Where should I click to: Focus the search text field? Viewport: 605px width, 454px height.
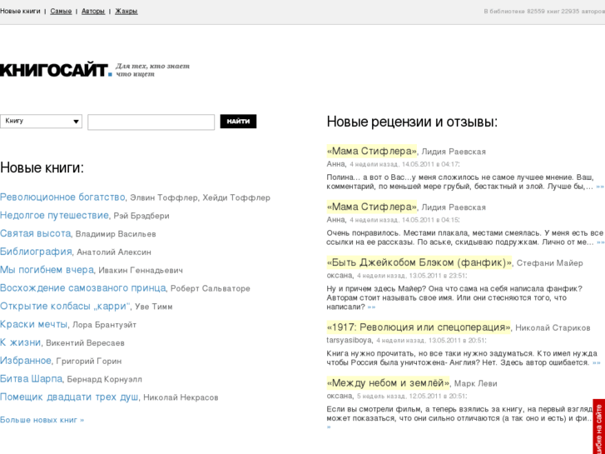151,122
